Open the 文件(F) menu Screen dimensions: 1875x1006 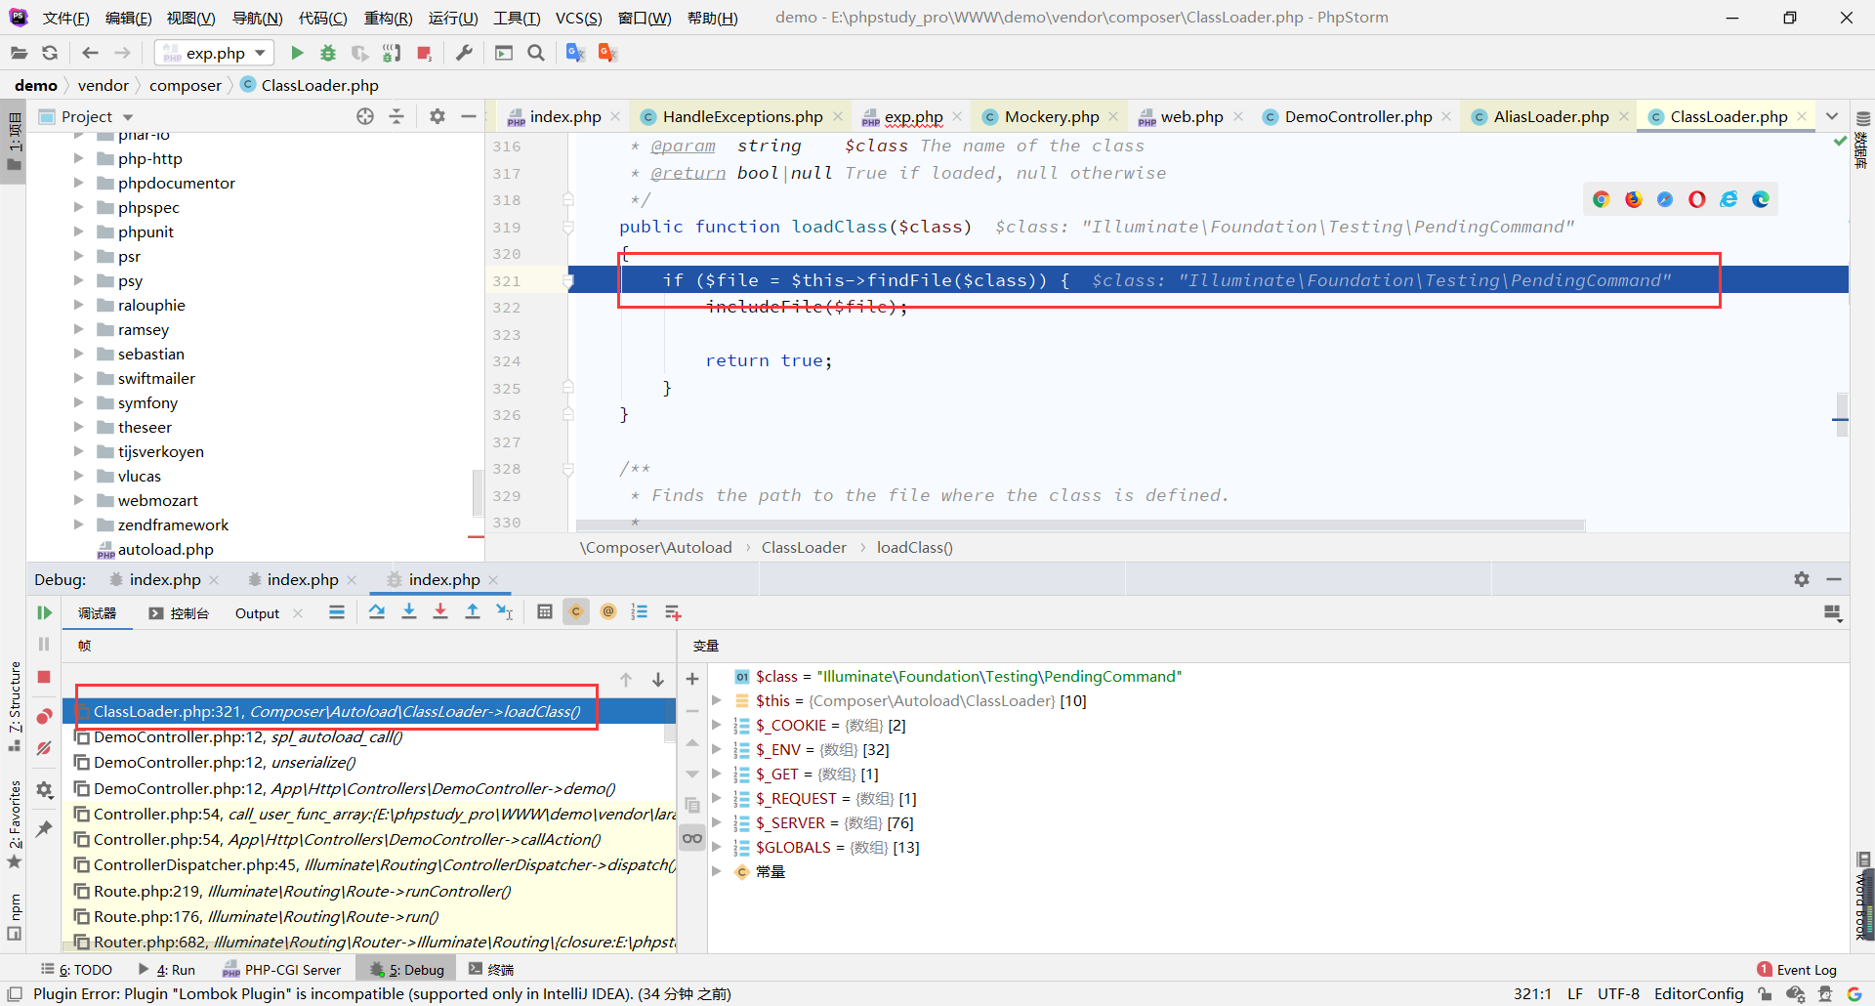point(66,18)
